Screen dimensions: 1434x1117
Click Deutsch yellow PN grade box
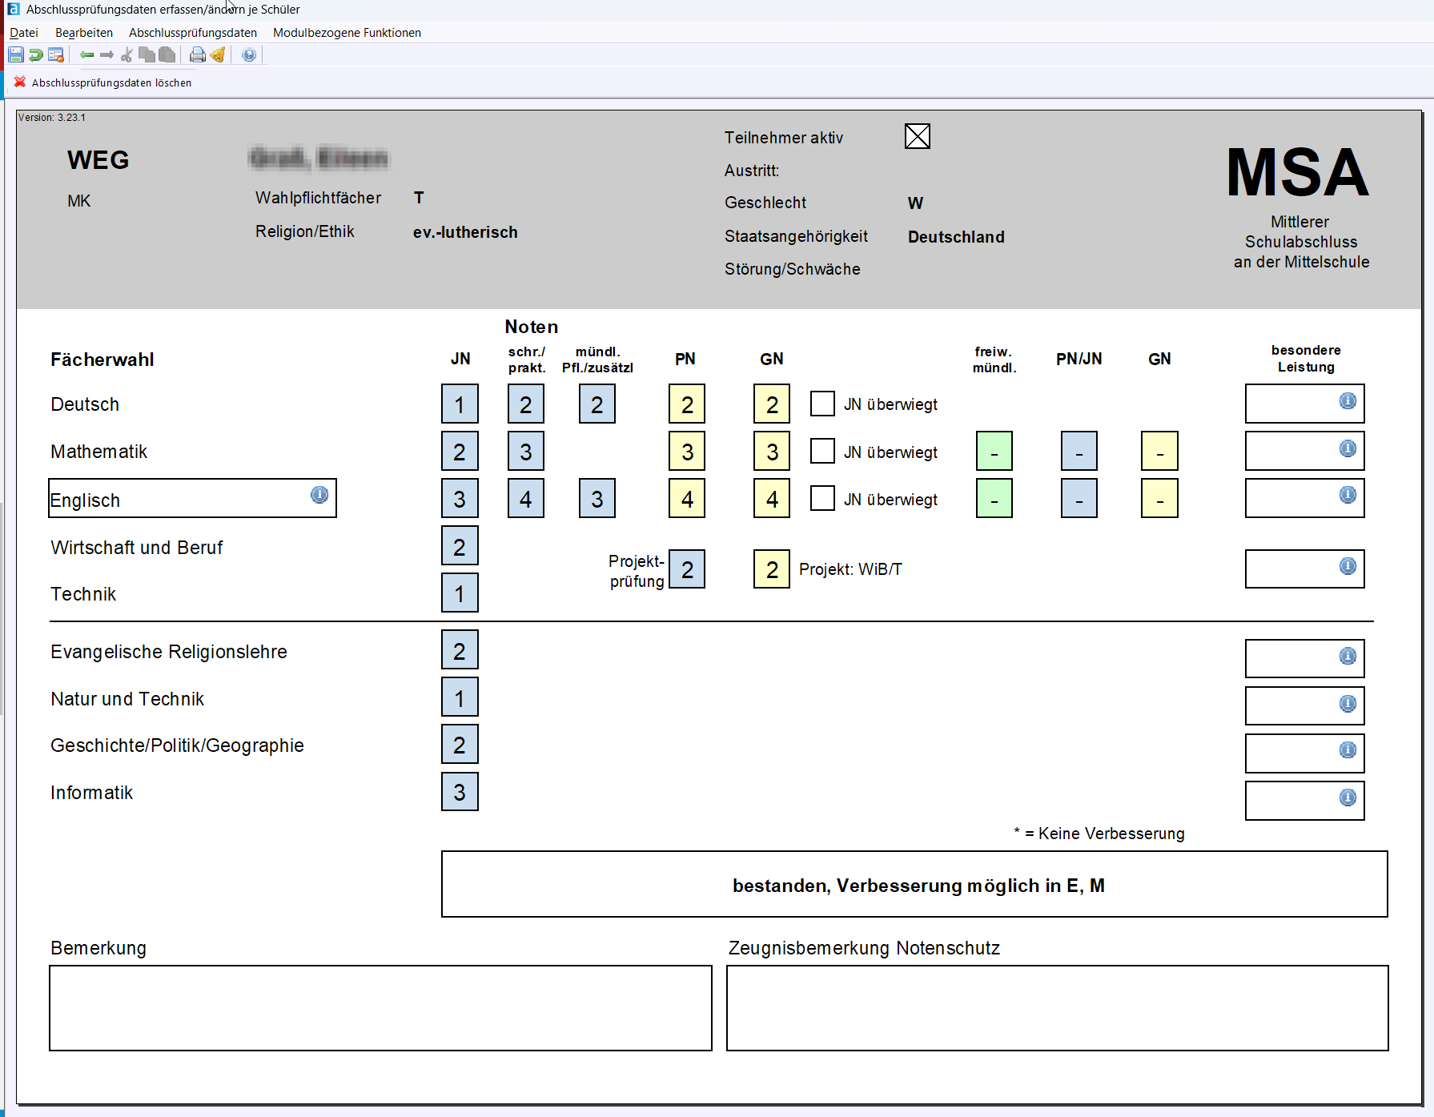[x=687, y=404]
